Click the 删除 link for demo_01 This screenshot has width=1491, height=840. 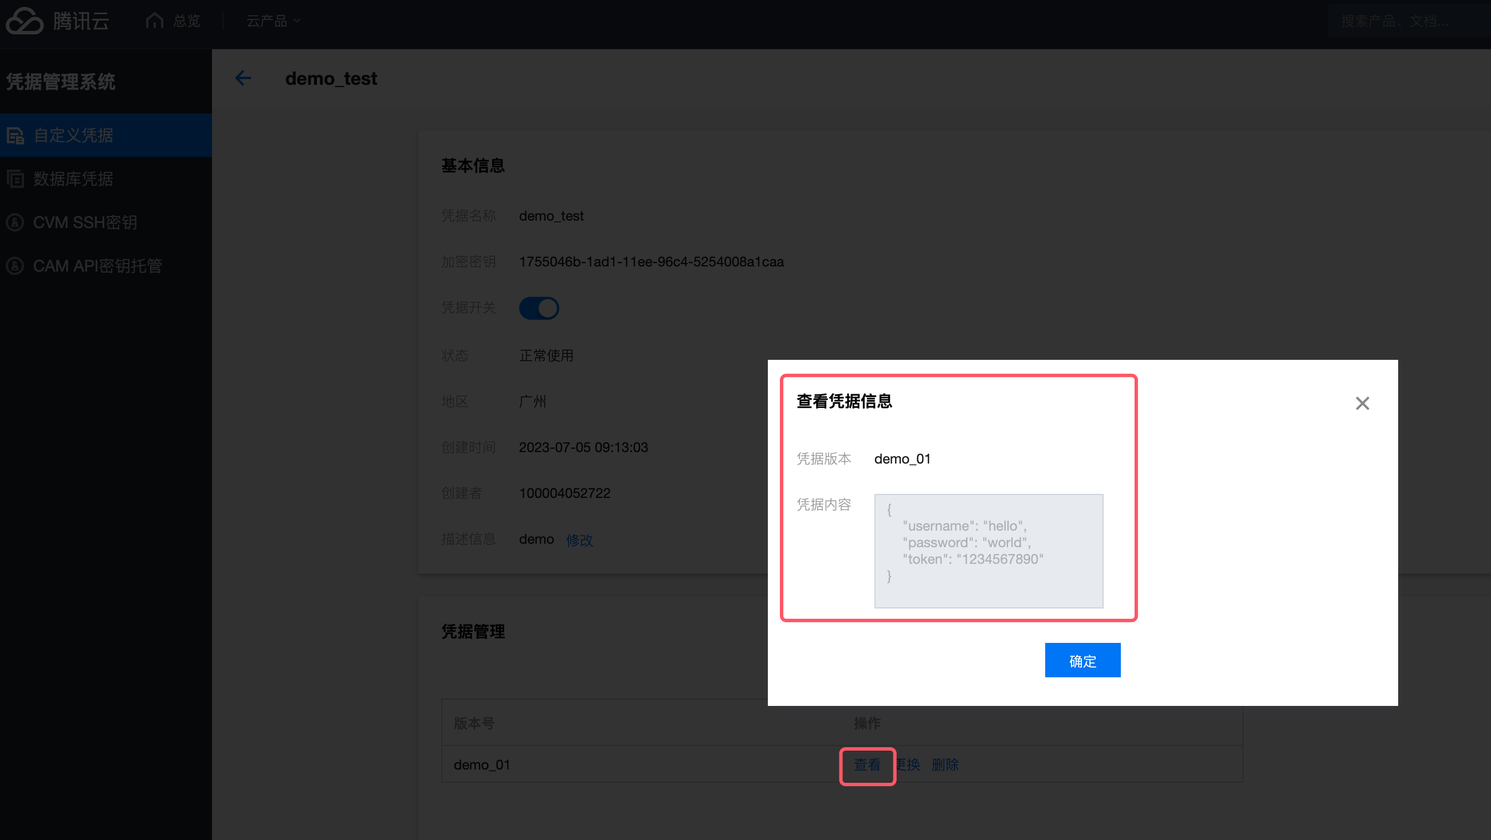pyautogui.click(x=944, y=765)
